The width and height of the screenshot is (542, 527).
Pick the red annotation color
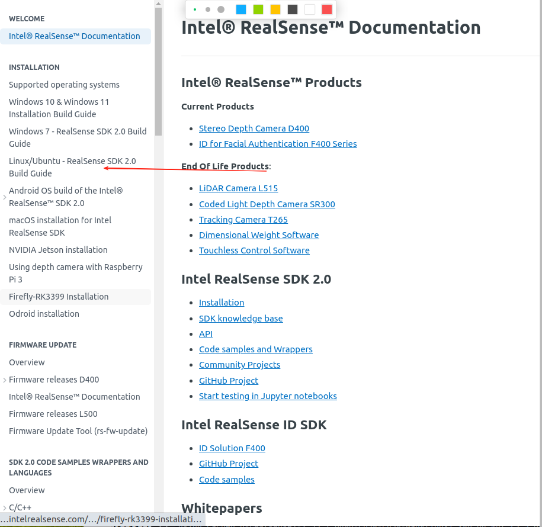pos(327,9)
